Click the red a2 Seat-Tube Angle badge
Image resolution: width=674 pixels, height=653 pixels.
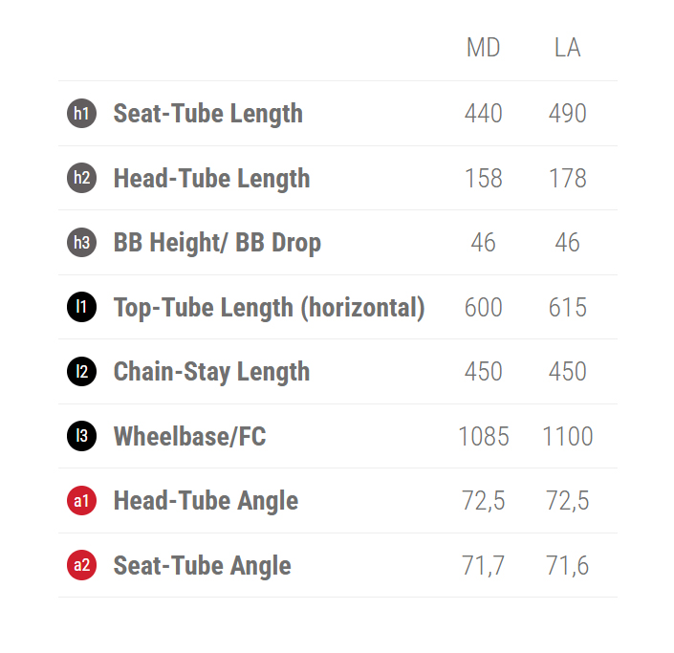pyautogui.click(x=82, y=566)
